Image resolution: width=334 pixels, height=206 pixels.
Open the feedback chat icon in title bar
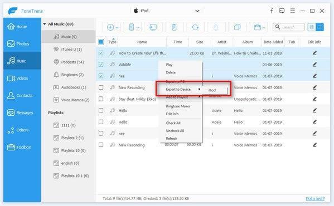282,11
